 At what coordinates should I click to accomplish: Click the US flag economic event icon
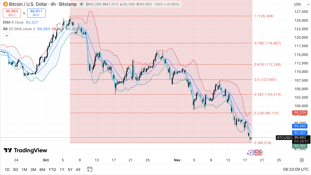256,153
